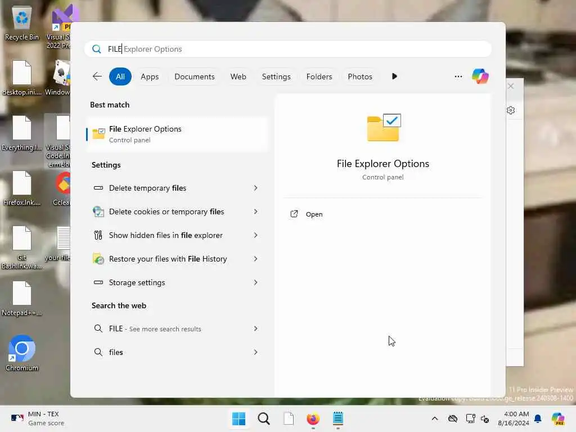Switch to the Settings filter tab
This screenshot has height=432, width=576.
pos(276,76)
